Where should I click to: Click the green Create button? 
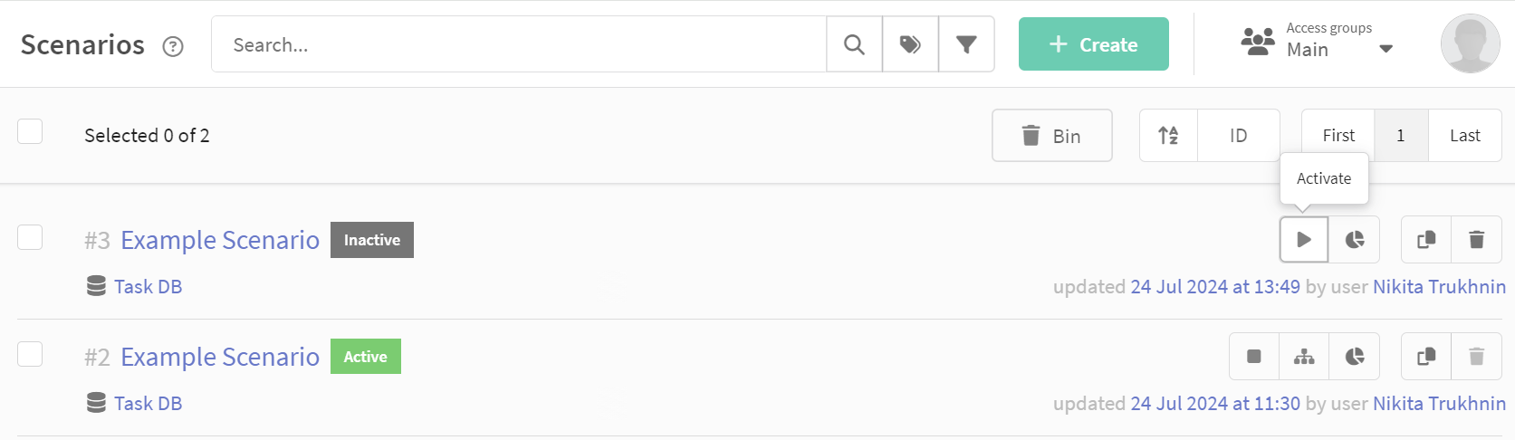tap(1094, 44)
